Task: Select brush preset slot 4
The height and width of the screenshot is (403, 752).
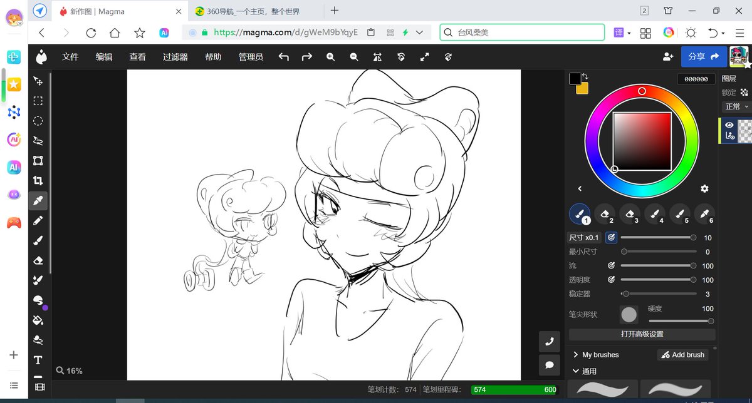Action: (655, 215)
